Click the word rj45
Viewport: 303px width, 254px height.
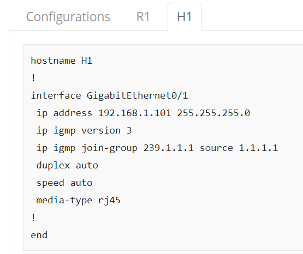coord(109,201)
